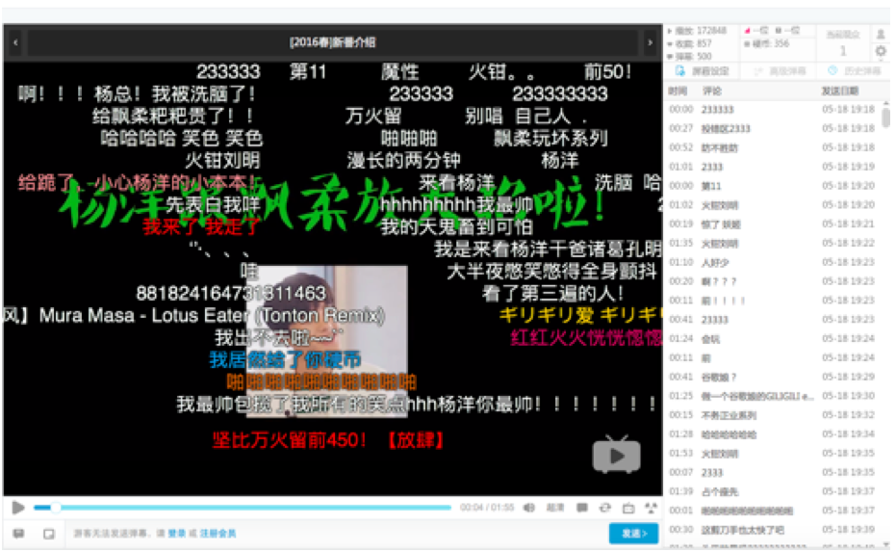Select the danmaku row at 01:25
Viewport: 896px width, 551px height.
773,396
